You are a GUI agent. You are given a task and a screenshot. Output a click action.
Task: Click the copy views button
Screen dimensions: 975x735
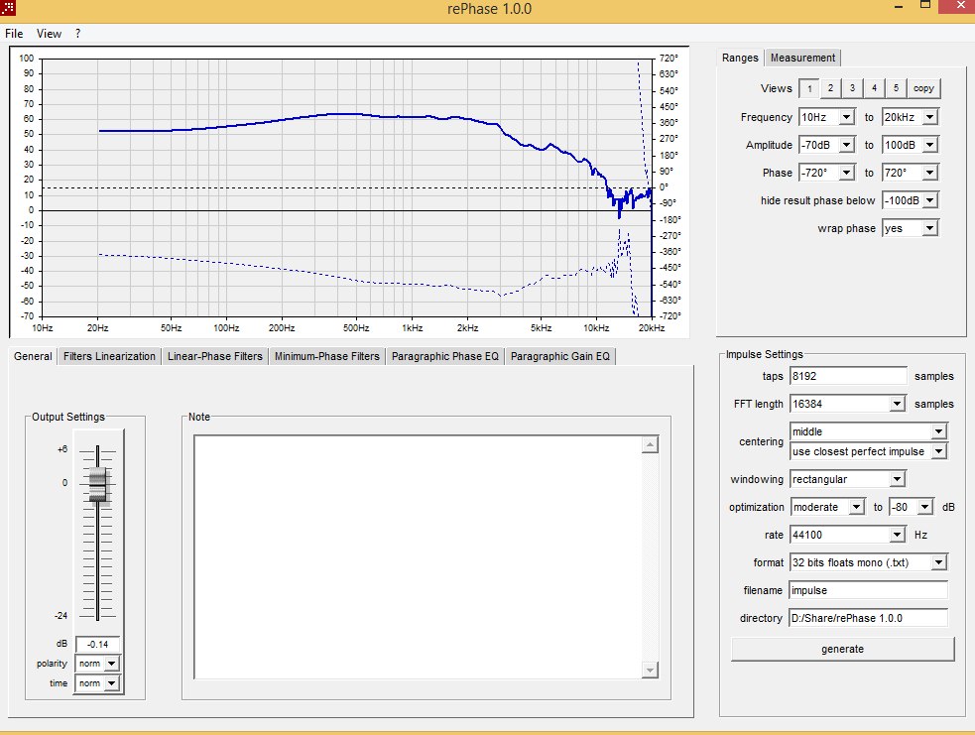tap(923, 88)
